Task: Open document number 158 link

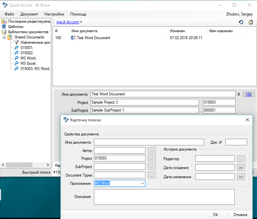Action: pos(248,94)
